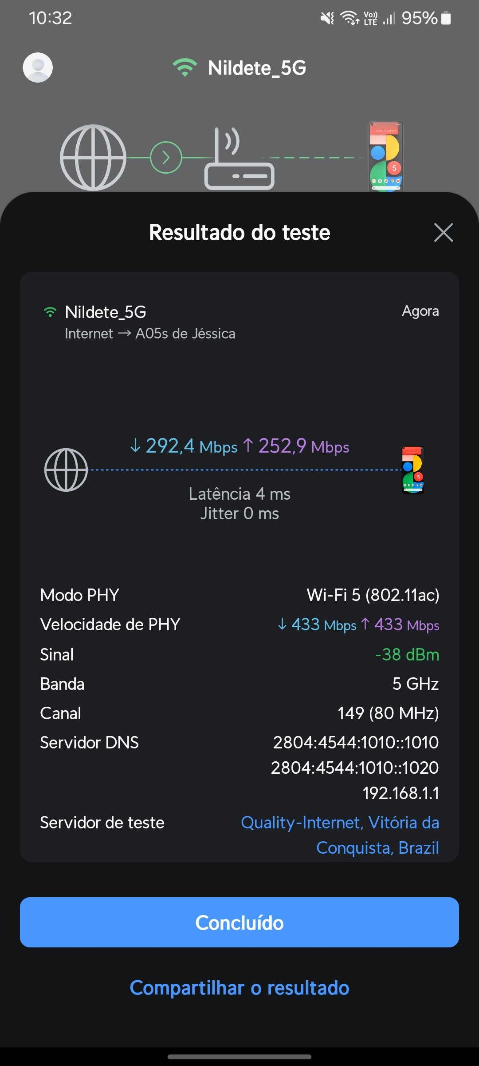This screenshot has width=479, height=1066.
Task: Tap the first DNS address 2804:4544:1010::1010
Action: 356,742
